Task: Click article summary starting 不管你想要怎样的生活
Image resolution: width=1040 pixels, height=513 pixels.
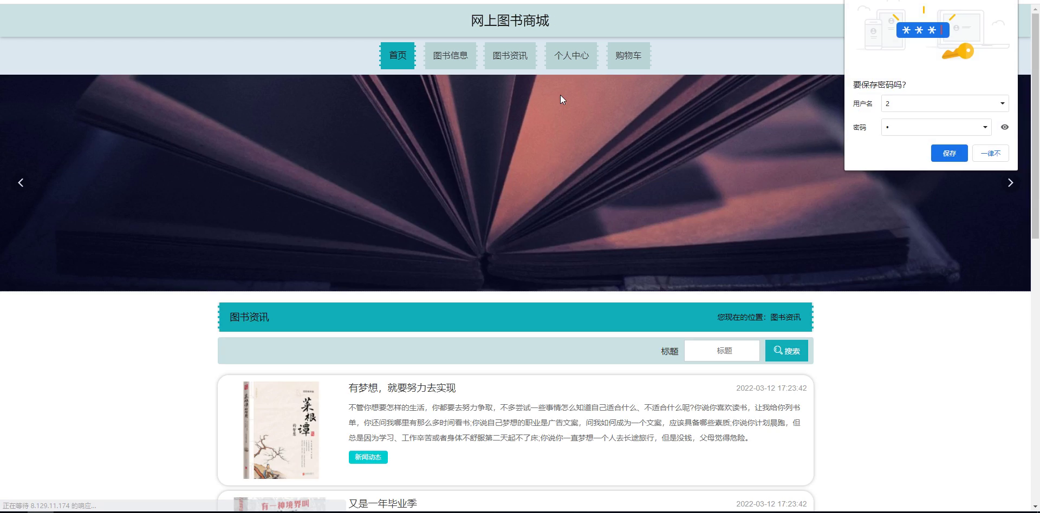Action: [x=574, y=423]
